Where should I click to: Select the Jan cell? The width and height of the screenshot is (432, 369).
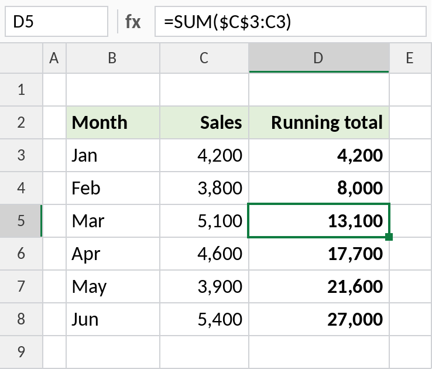113,155
